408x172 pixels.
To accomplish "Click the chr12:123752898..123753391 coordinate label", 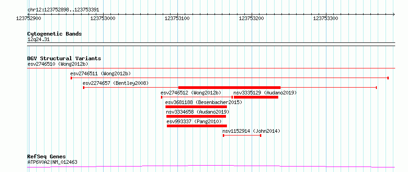I will [63, 10].
